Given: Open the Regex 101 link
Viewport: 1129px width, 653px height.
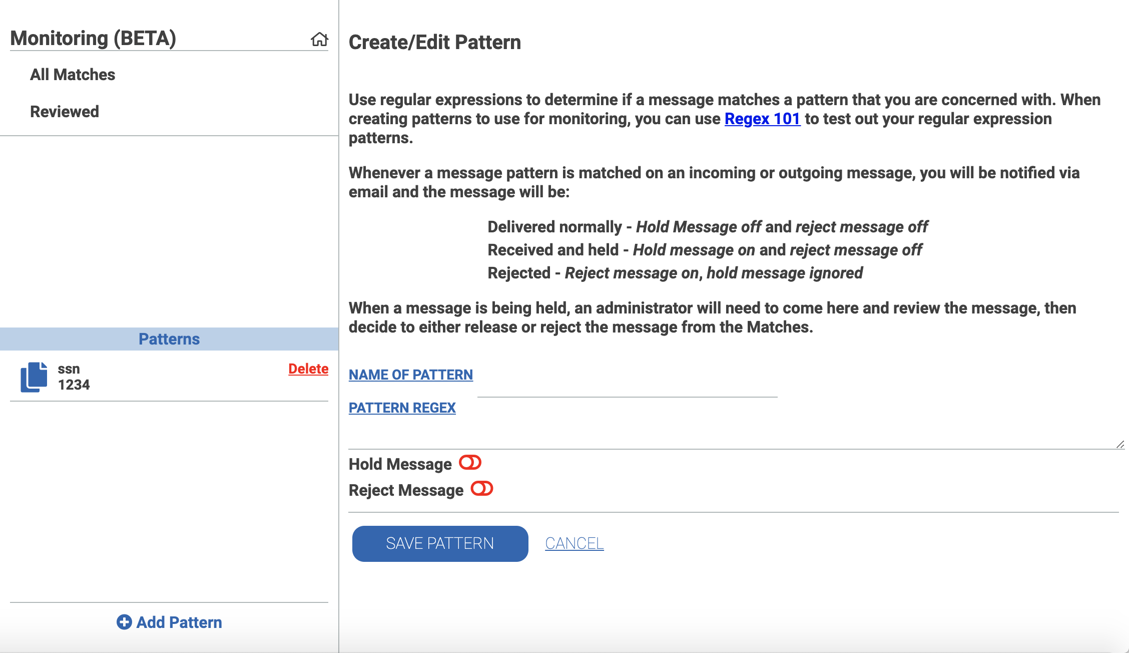Looking at the screenshot, I should (x=762, y=119).
